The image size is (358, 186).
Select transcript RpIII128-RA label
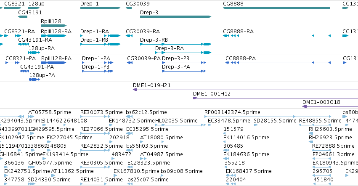point(56,31)
